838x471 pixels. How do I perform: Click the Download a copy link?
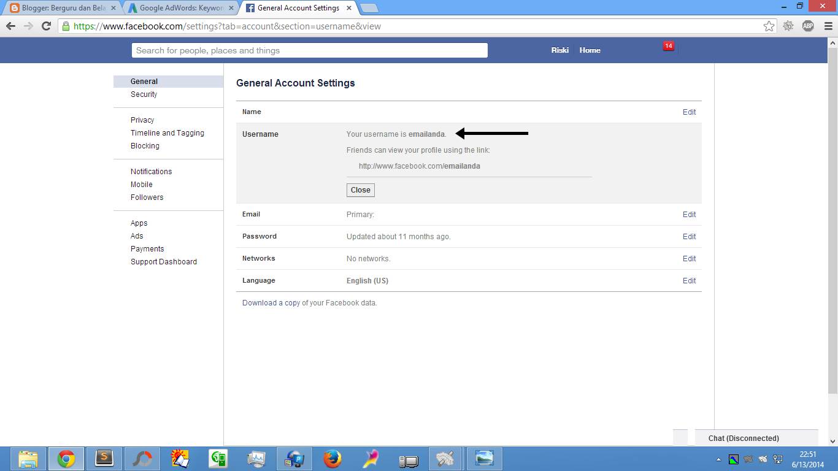click(x=271, y=303)
